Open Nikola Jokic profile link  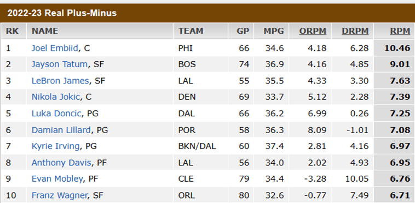[56, 97]
